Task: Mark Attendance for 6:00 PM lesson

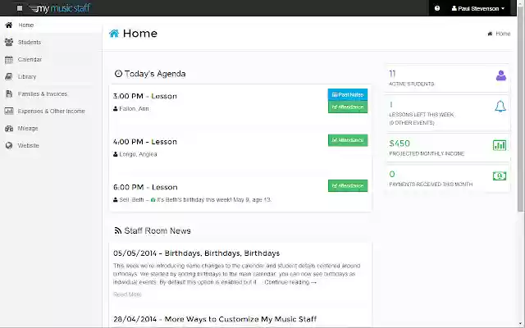Action: (348, 186)
